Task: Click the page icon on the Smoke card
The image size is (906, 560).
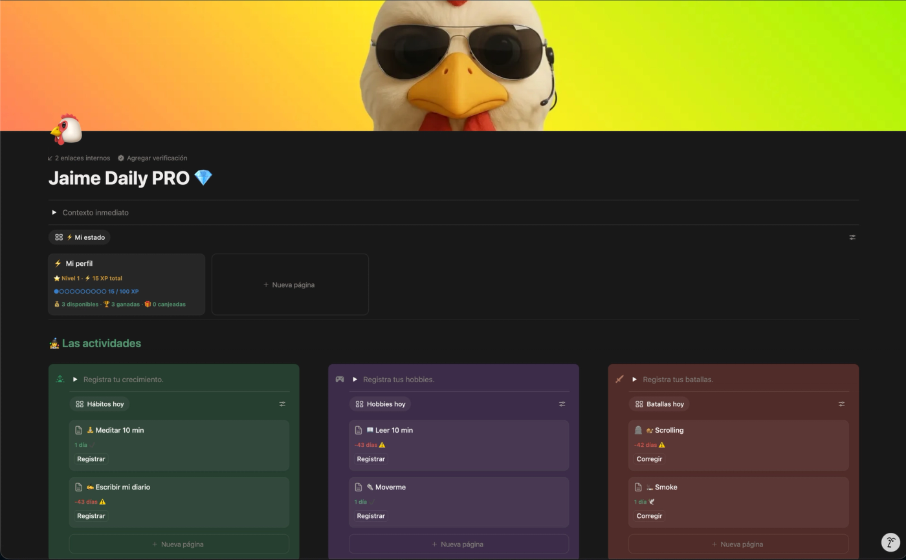Action: (x=638, y=487)
